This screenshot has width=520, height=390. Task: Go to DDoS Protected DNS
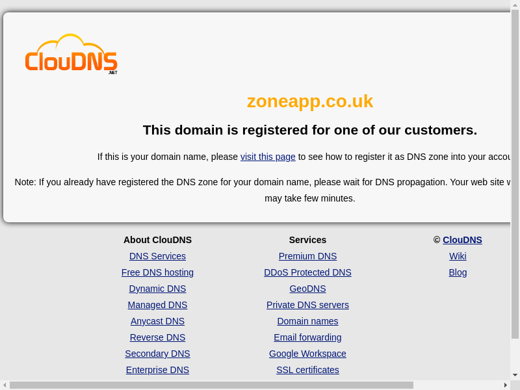tap(307, 272)
